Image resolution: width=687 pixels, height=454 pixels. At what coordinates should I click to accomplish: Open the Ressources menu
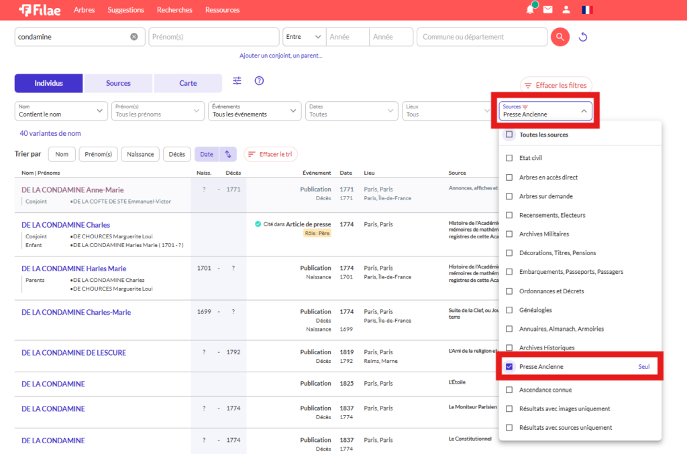point(222,10)
